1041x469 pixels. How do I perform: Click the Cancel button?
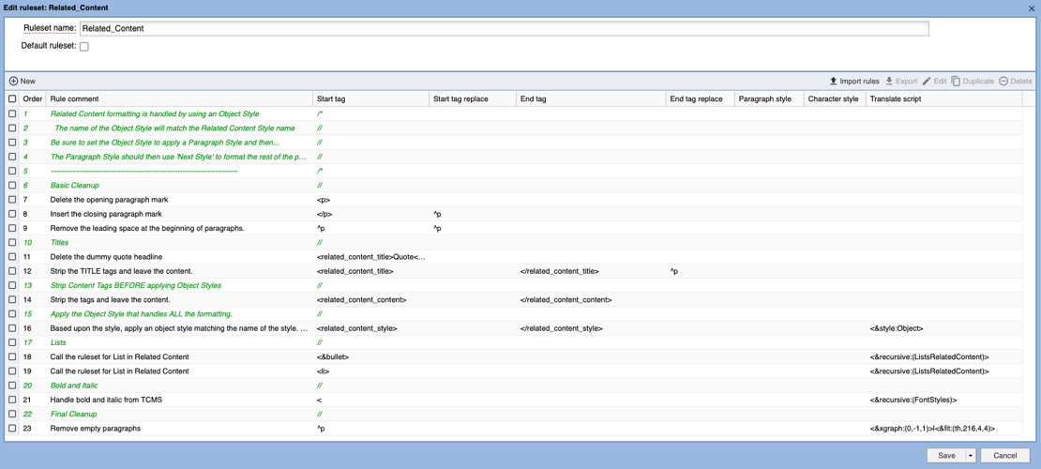(x=1003, y=456)
